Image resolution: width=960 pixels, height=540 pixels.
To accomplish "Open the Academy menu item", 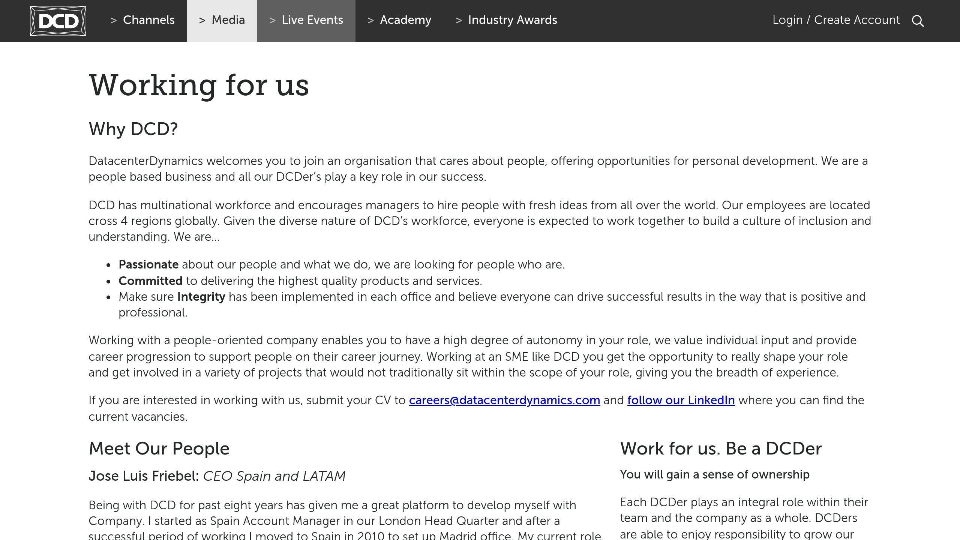I will [405, 20].
